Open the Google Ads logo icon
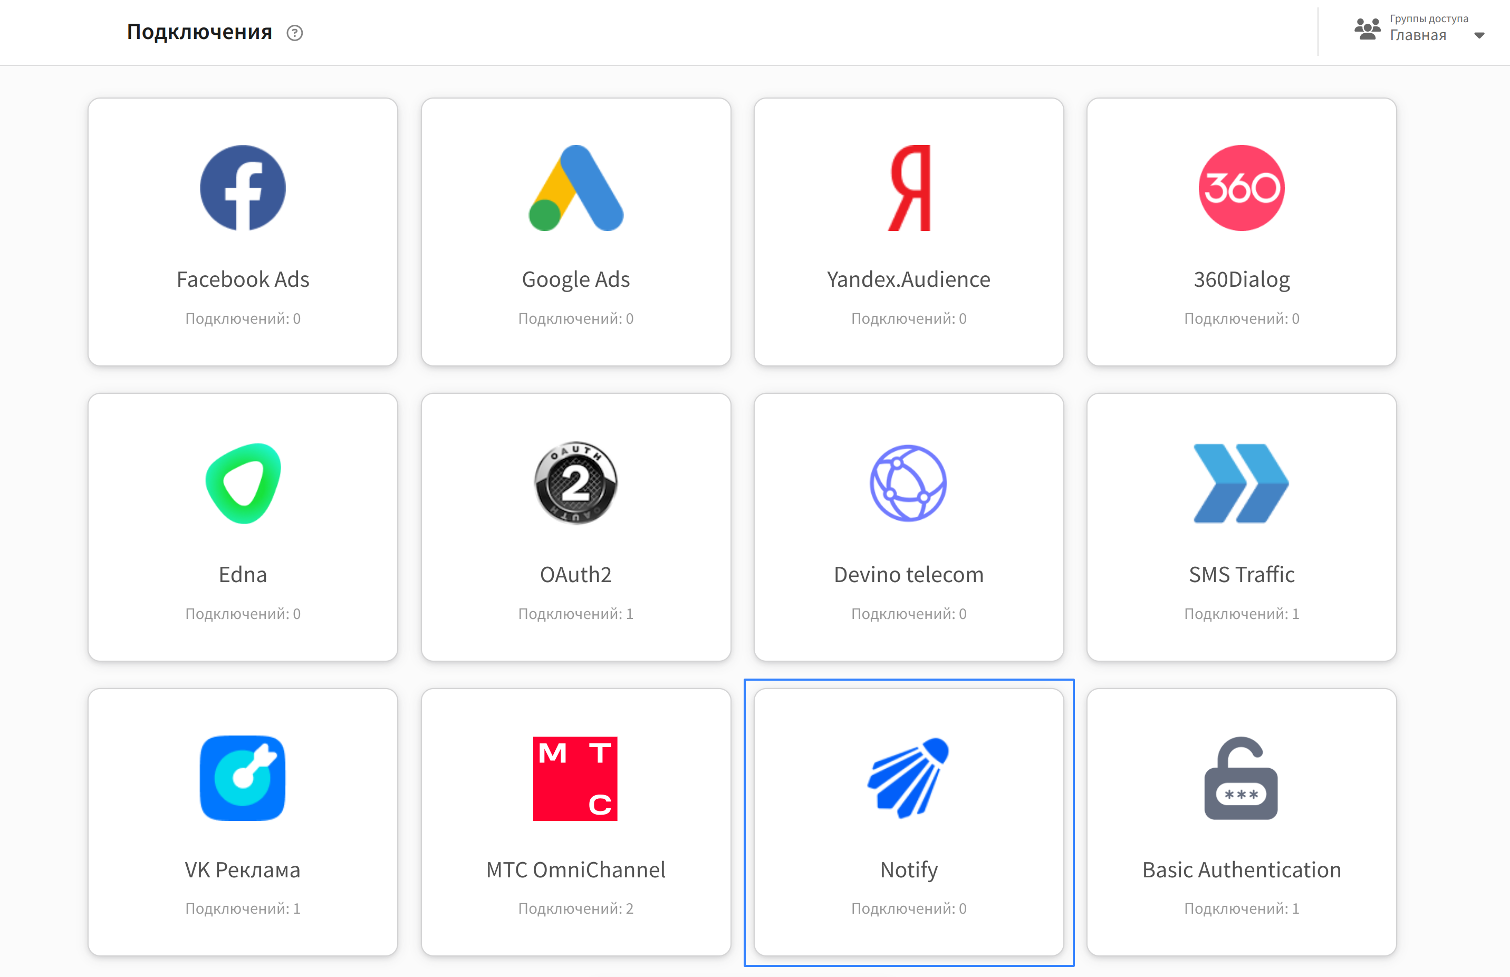The image size is (1510, 977). (x=575, y=188)
